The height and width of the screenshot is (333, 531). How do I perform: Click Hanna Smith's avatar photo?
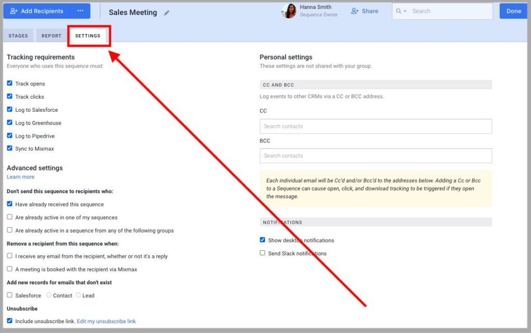pyautogui.click(x=289, y=11)
